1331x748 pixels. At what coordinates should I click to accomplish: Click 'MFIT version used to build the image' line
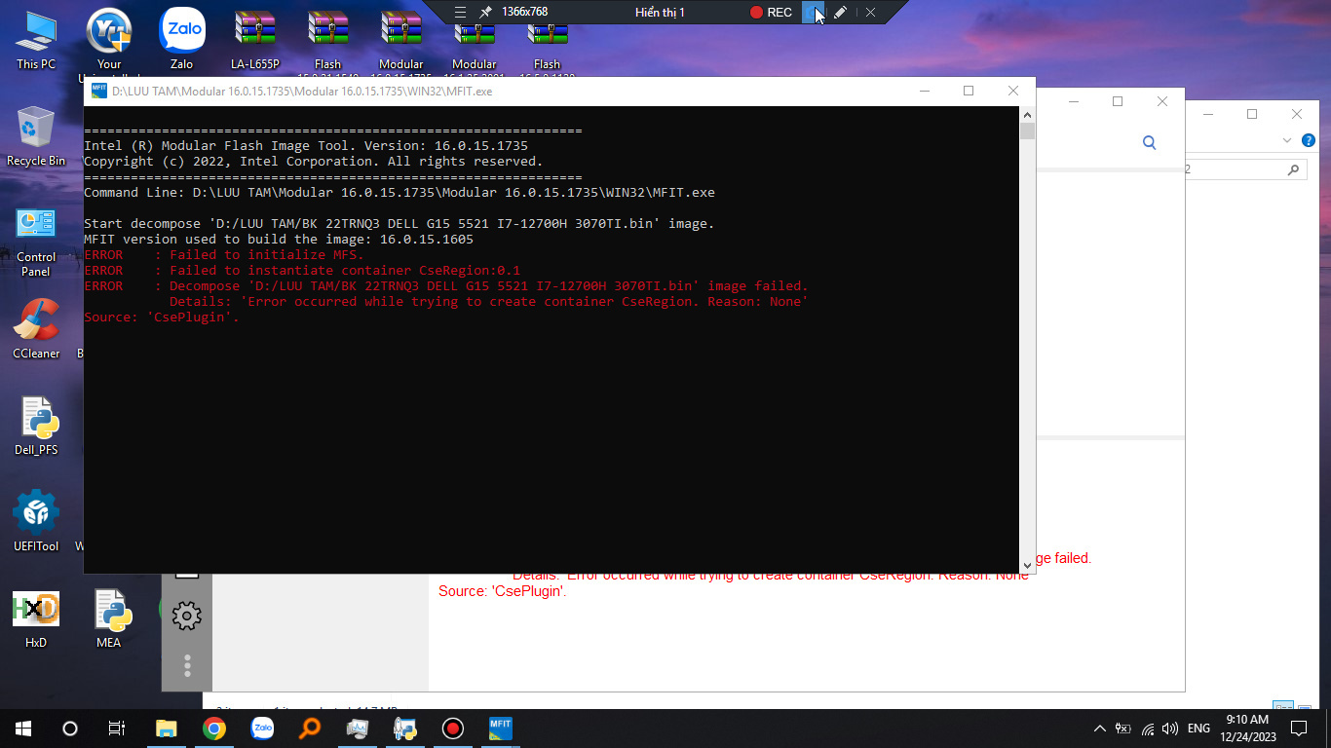279,240
